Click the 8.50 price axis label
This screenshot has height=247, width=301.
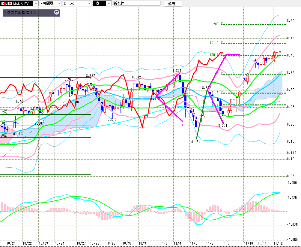pyautogui.click(x=291, y=21)
